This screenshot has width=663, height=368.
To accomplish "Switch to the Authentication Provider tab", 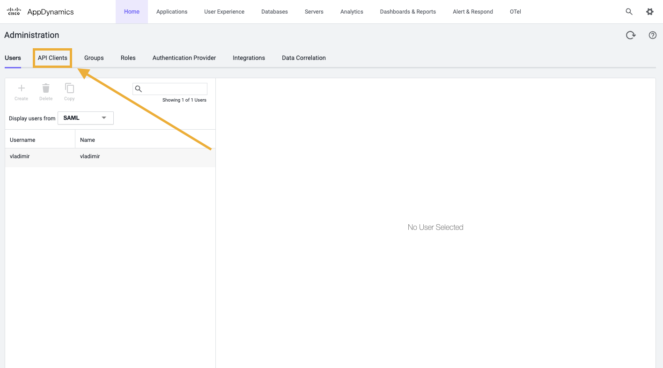I will pyautogui.click(x=184, y=58).
